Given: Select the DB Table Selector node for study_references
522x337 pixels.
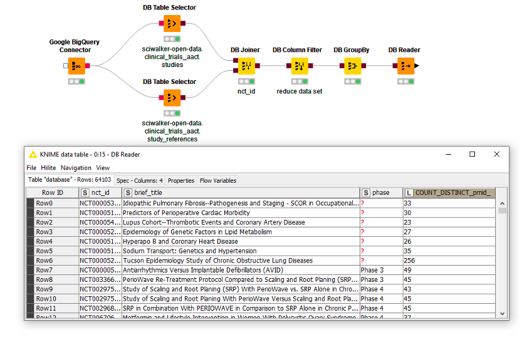Looking at the screenshot, I should pyautogui.click(x=172, y=98).
